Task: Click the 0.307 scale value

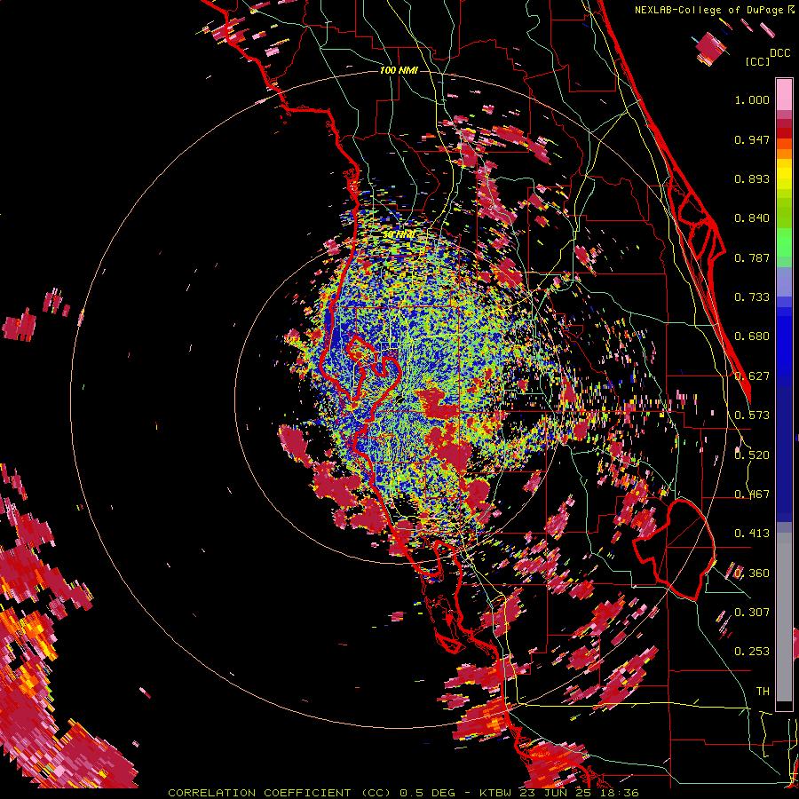Action: 752,612
